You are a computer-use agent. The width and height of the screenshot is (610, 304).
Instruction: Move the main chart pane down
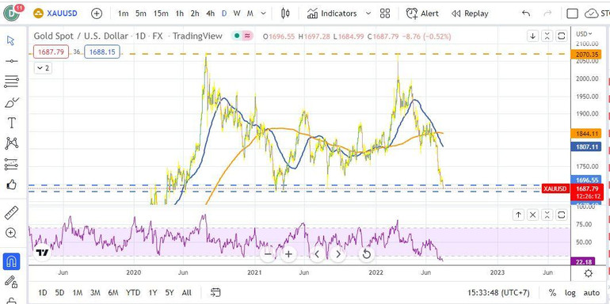click(532, 36)
